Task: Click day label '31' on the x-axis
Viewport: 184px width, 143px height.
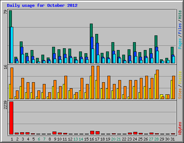Action: (x=172, y=139)
